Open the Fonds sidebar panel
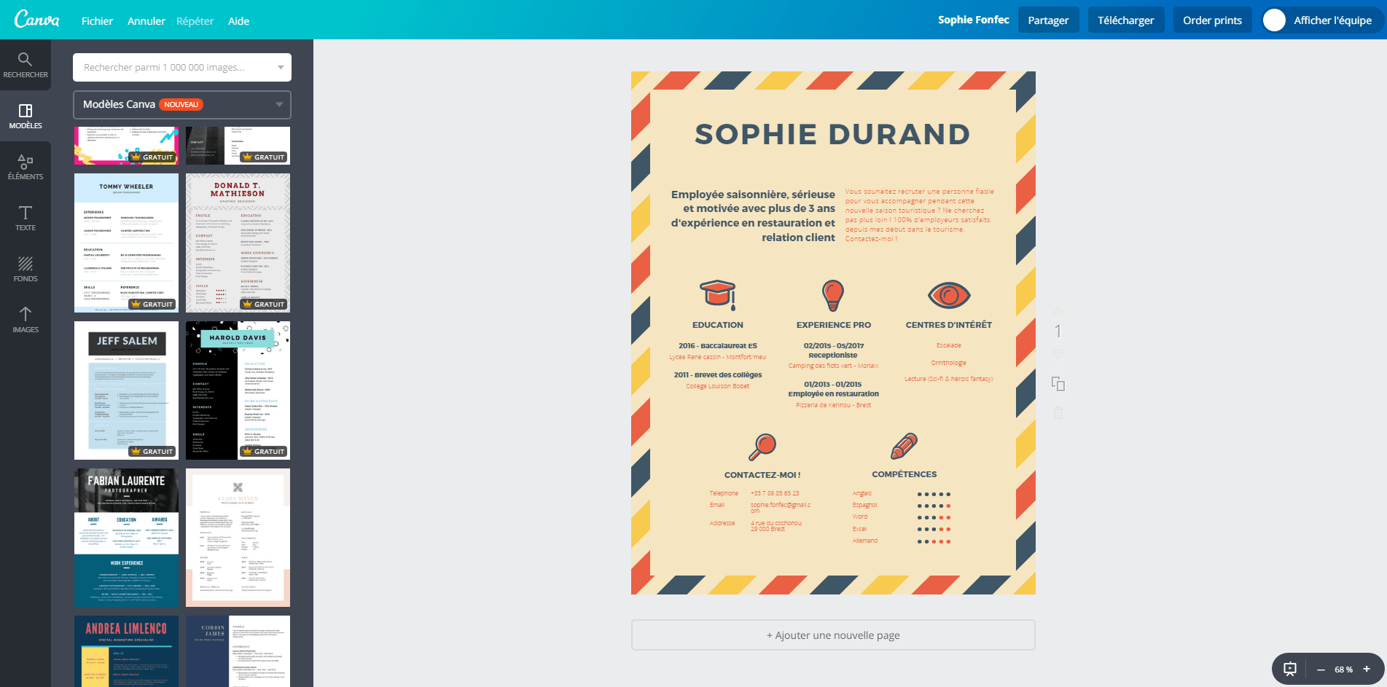This screenshot has width=1387, height=687. pyautogui.click(x=26, y=269)
